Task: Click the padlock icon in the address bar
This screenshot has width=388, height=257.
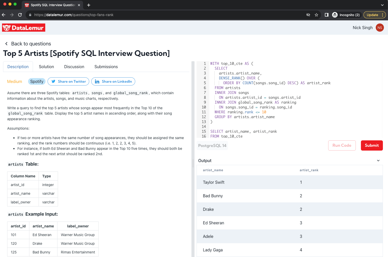Action: pyautogui.click(x=30, y=15)
